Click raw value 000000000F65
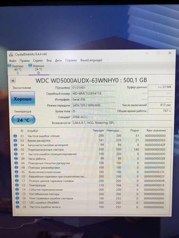Screen dimensions: 179x238 click(x=155, y=140)
